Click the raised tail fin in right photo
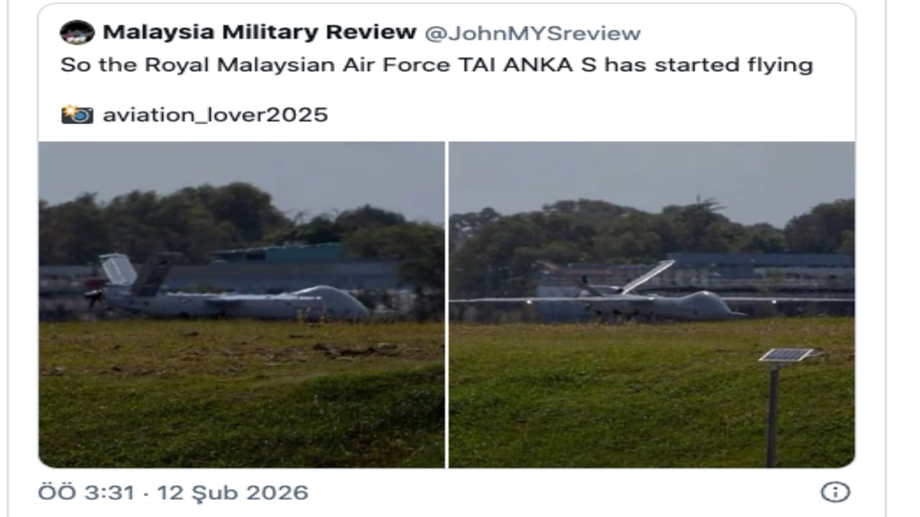The image size is (920, 517). (648, 276)
